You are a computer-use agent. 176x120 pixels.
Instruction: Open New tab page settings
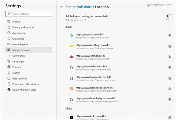click(x=29, y=44)
